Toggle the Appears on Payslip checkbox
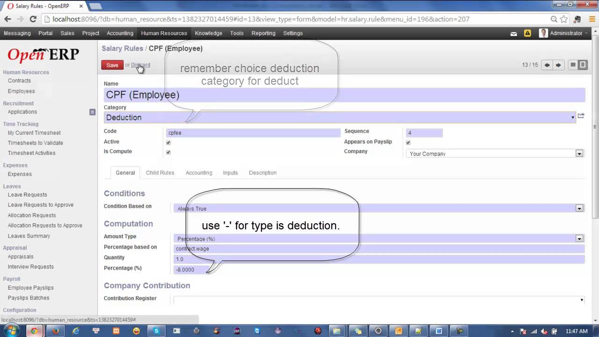 coord(408,142)
